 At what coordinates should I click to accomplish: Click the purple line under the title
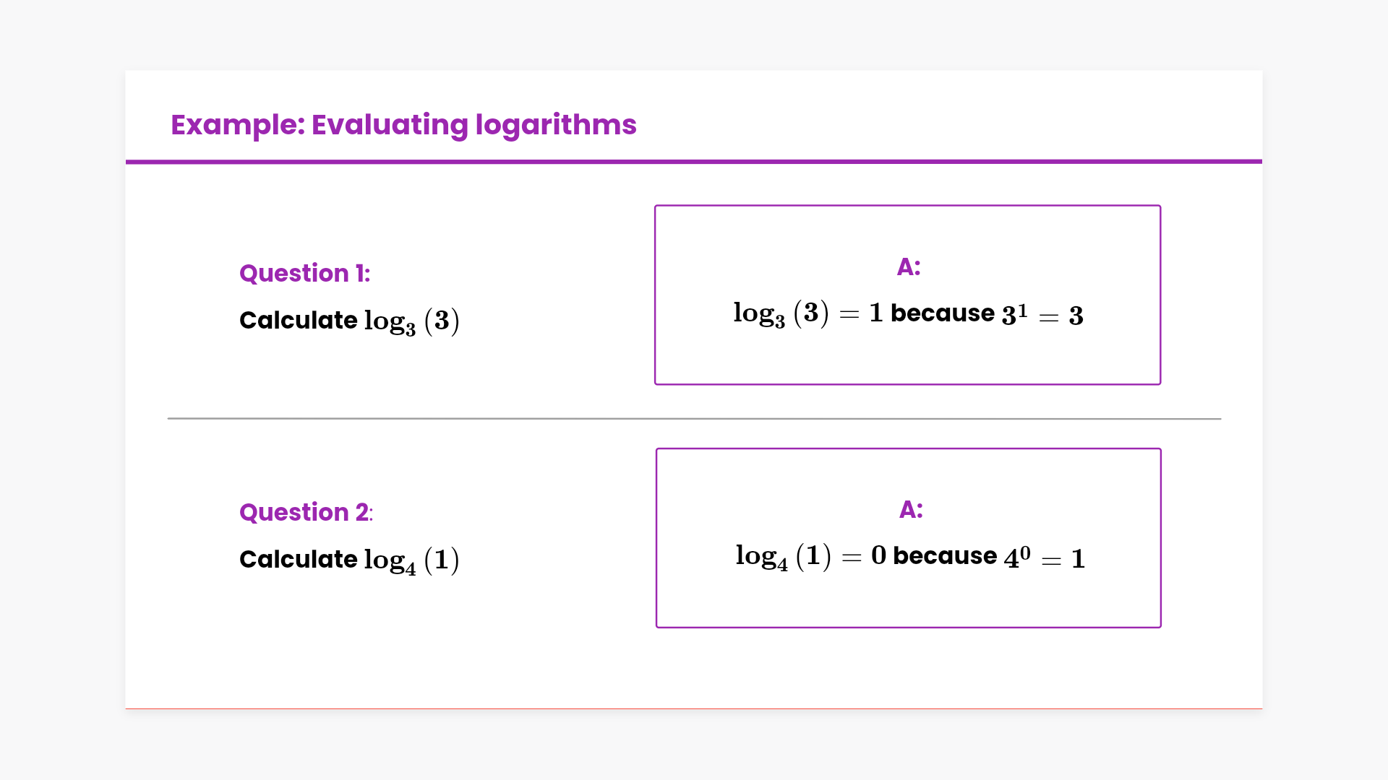pyautogui.click(x=694, y=162)
